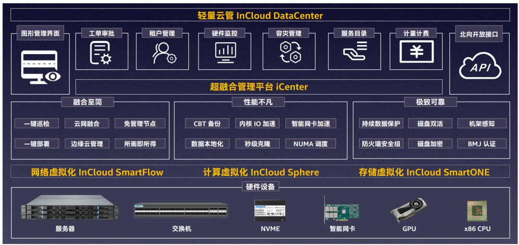Click the 云网融合 box
519x245 pixels.
click(86, 123)
